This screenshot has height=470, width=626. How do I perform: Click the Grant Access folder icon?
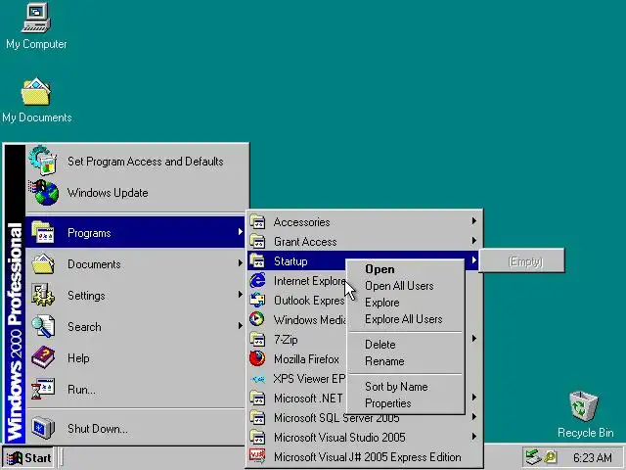[x=257, y=242]
